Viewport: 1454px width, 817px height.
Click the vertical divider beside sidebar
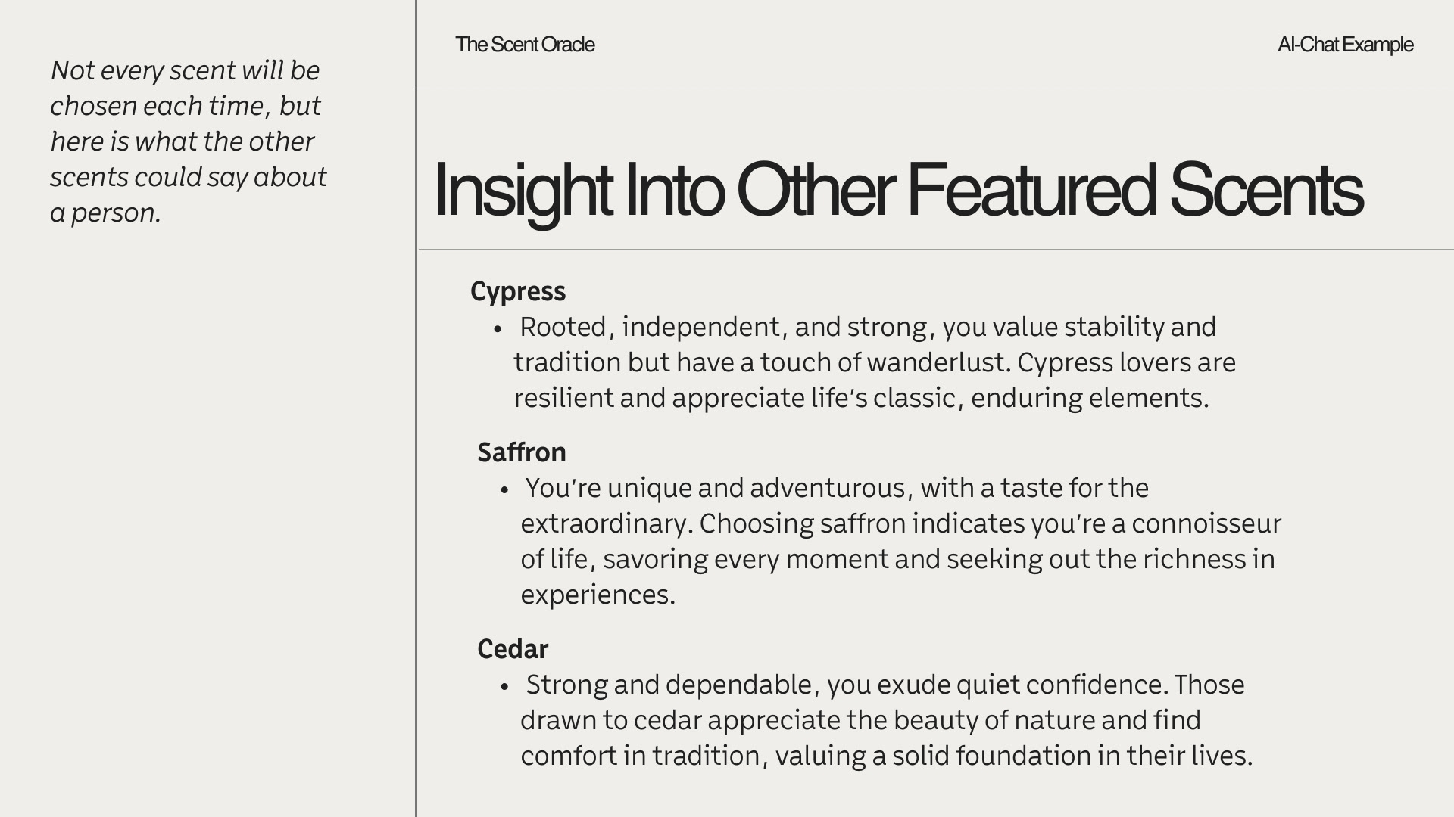[x=416, y=408]
